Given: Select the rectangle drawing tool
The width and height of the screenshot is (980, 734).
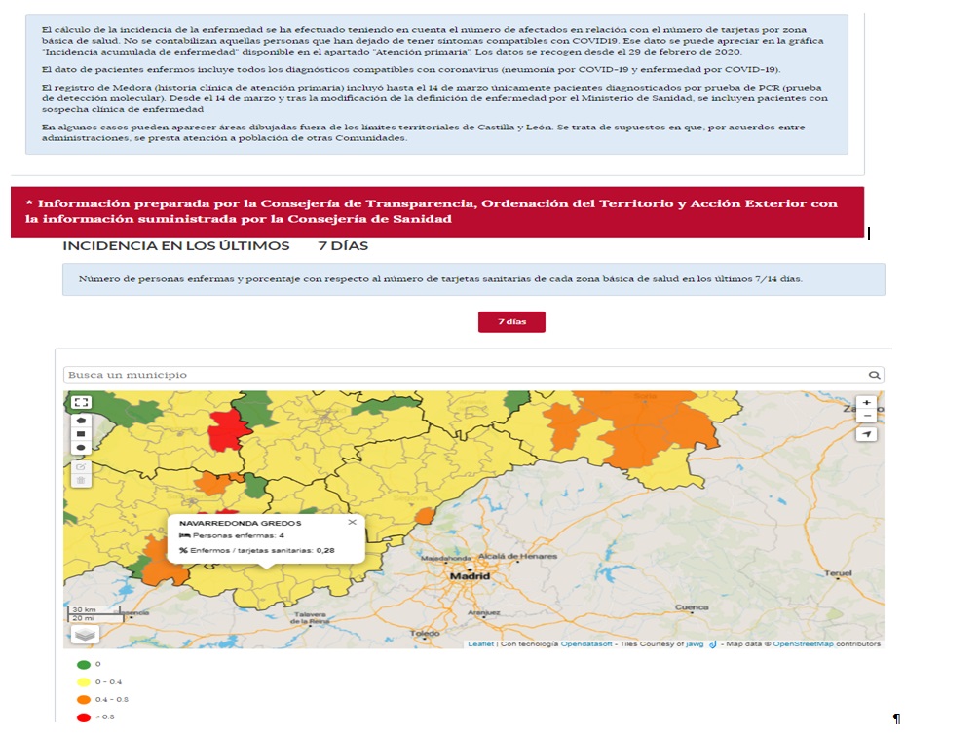Looking at the screenshot, I should [81, 434].
